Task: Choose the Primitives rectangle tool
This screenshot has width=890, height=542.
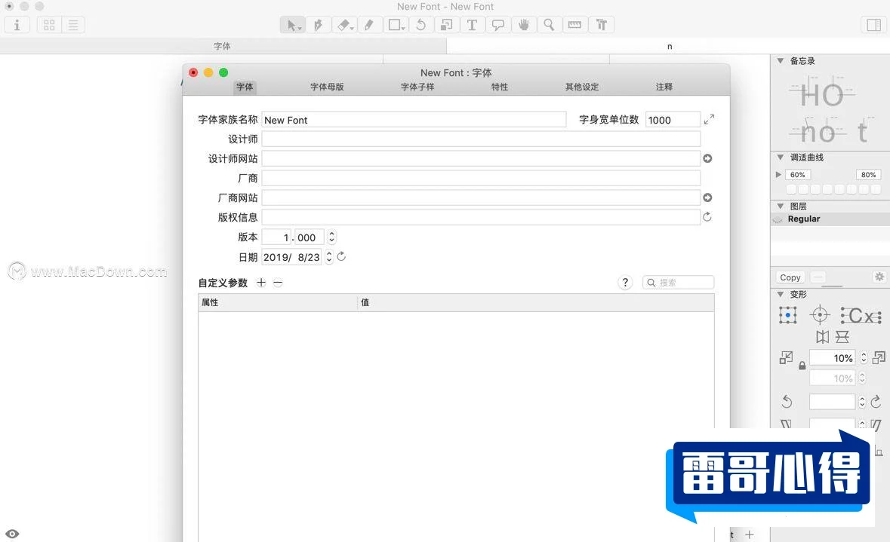Action: [x=396, y=25]
